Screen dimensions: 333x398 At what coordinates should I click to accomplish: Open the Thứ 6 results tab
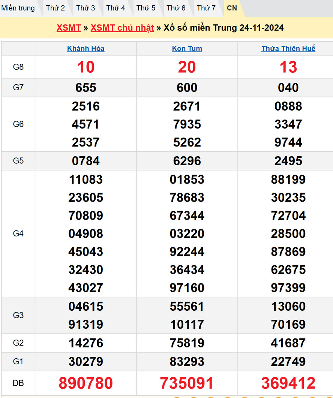coord(176,8)
